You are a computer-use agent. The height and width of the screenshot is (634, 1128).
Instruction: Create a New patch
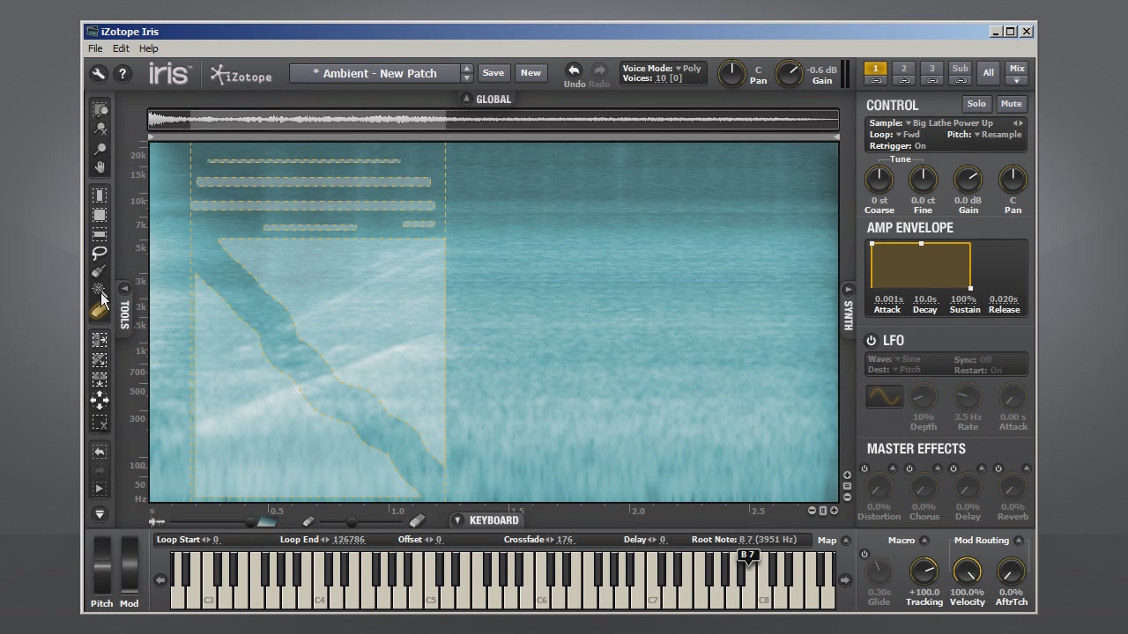pos(531,73)
